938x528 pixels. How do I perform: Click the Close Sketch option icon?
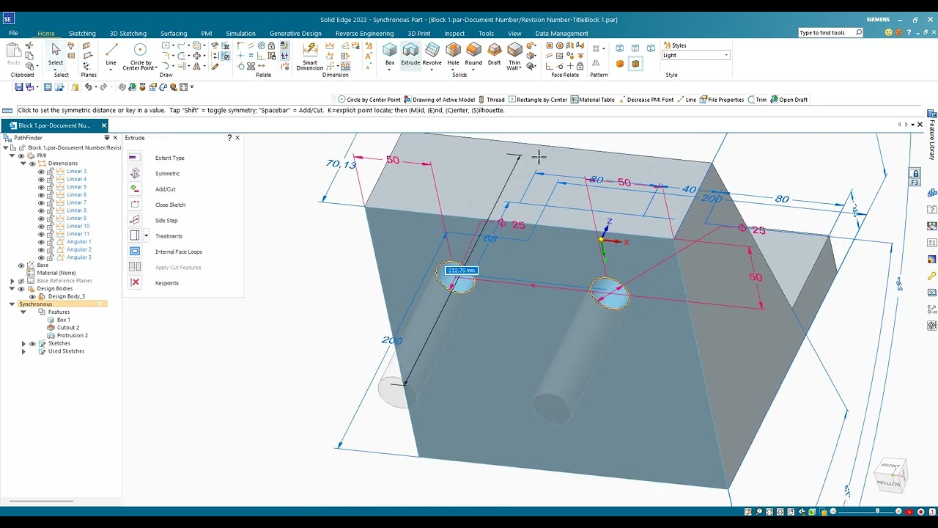[x=134, y=205]
